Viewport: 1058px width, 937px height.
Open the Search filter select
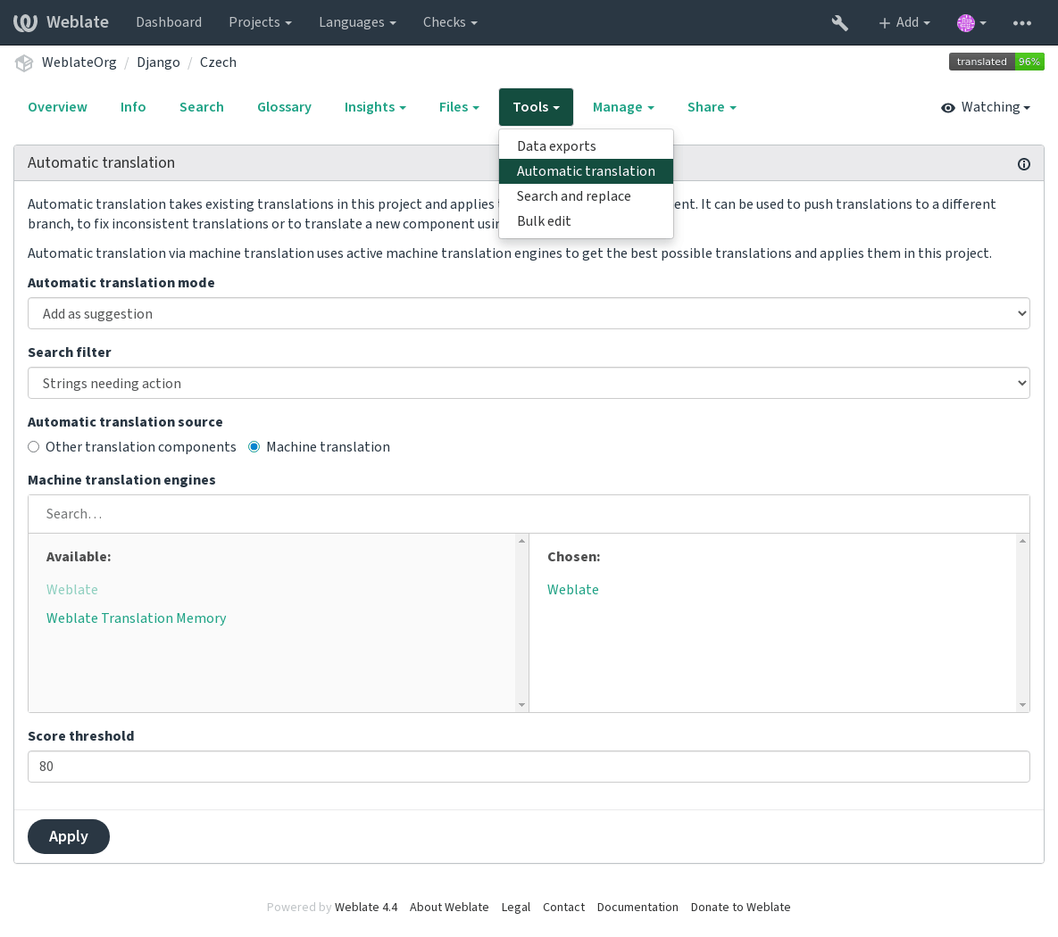529,383
